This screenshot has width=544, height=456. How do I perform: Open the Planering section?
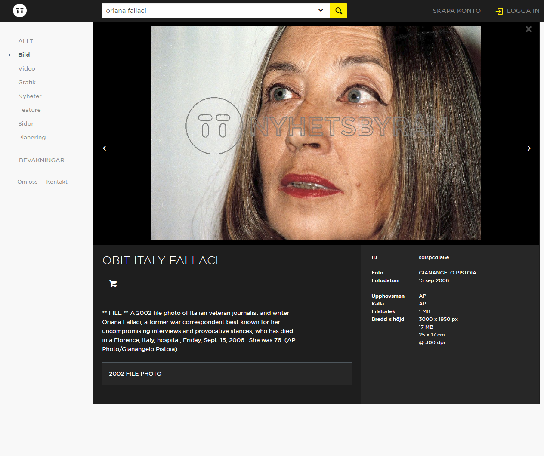pyautogui.click(x=32, y=138)
